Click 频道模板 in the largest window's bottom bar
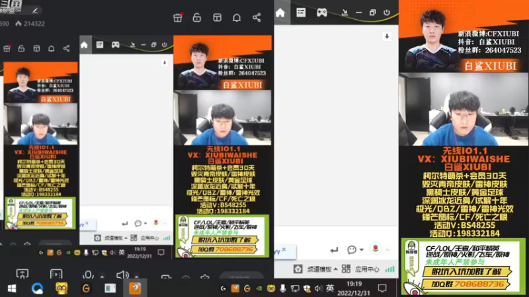Viewport: 529px width, 297px height. [x=319, y=269]
